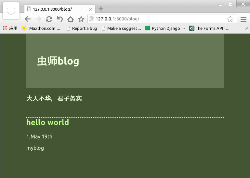Click the favorites star icon beside home button
The width and height of the screenshot is (250, 178).
coord(81,19)
